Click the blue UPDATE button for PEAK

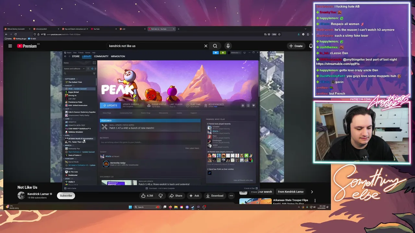110,105
